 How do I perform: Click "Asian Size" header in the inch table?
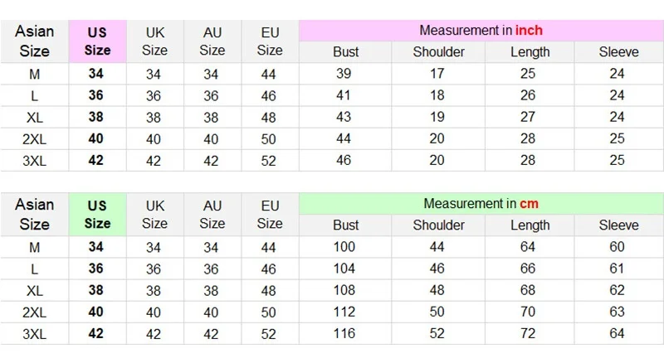tap(34, 41)
